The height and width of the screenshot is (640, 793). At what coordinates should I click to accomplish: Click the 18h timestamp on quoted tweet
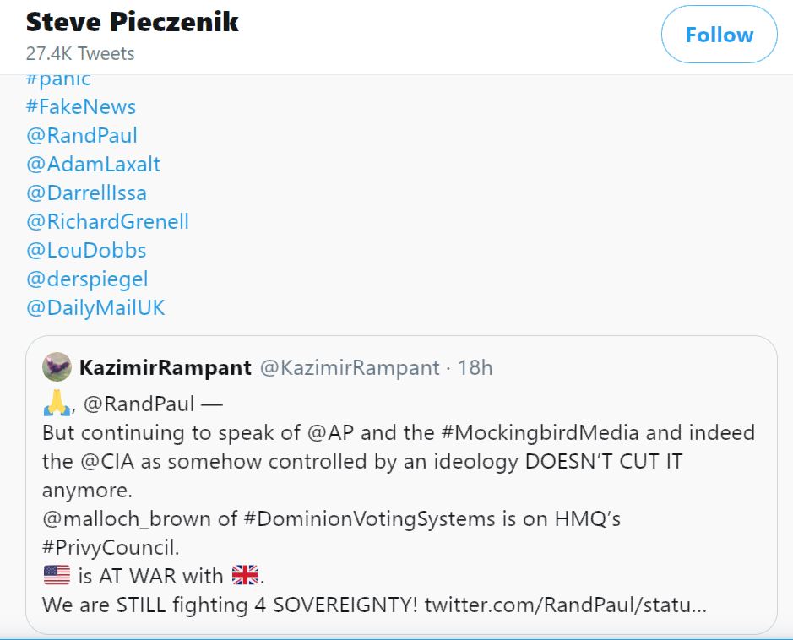(x=475, y=367)
